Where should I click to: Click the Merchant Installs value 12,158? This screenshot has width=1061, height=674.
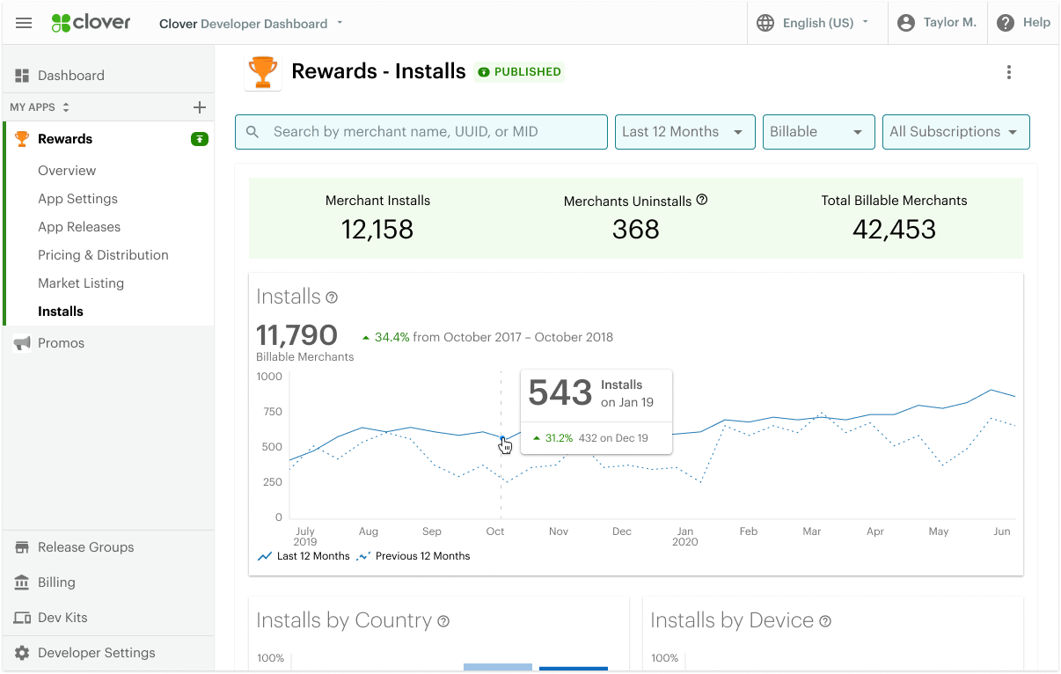377,230
